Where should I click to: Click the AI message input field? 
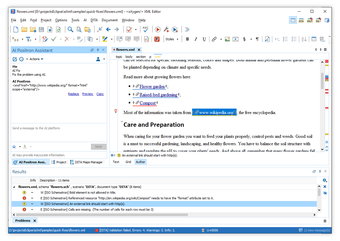[59, 132]
